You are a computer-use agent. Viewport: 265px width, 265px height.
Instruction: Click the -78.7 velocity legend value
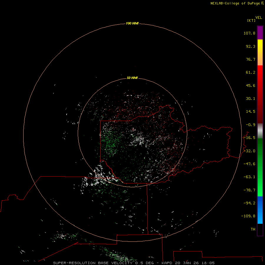coord(249,190)
